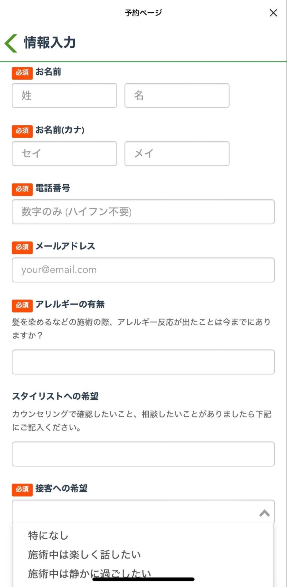Click the 必須 badge next to 電話番号
287x587 pixels.
click(22, 189)
